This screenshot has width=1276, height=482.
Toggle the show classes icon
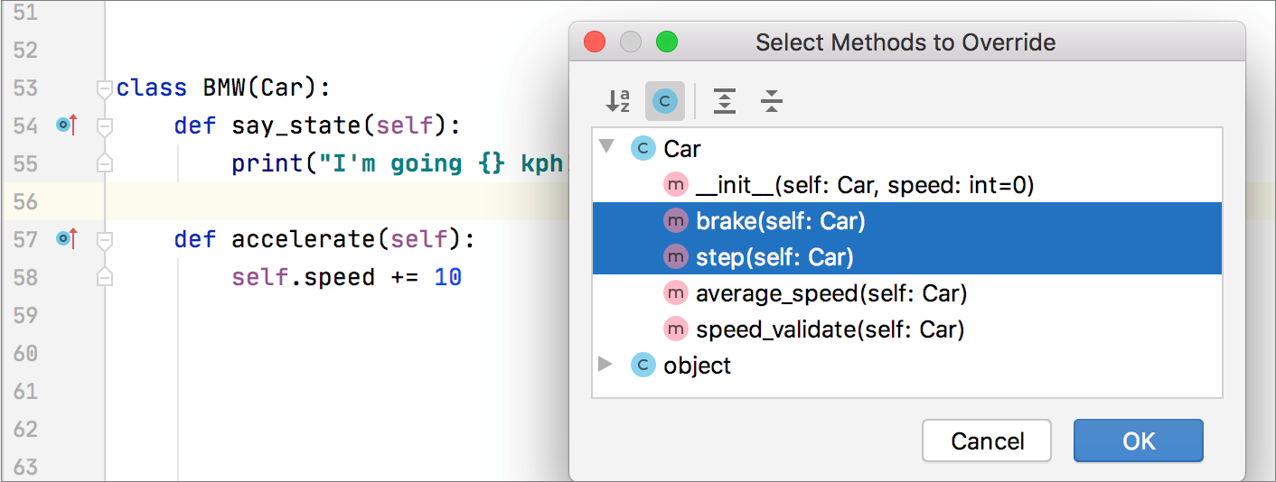click(x=664, y=101)
